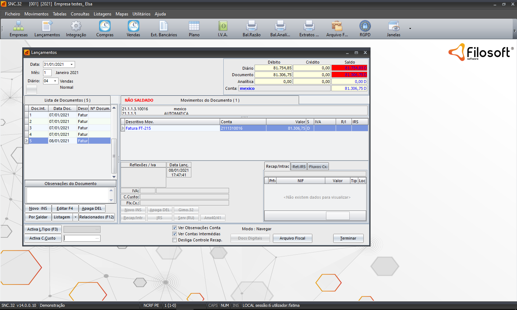
Task: Expand the Listagem button dropdown arrow
Action: pyautogui.click(x=75, y=217)
